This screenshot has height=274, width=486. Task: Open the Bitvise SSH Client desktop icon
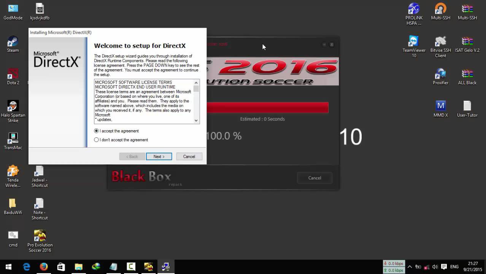[440, 47]
